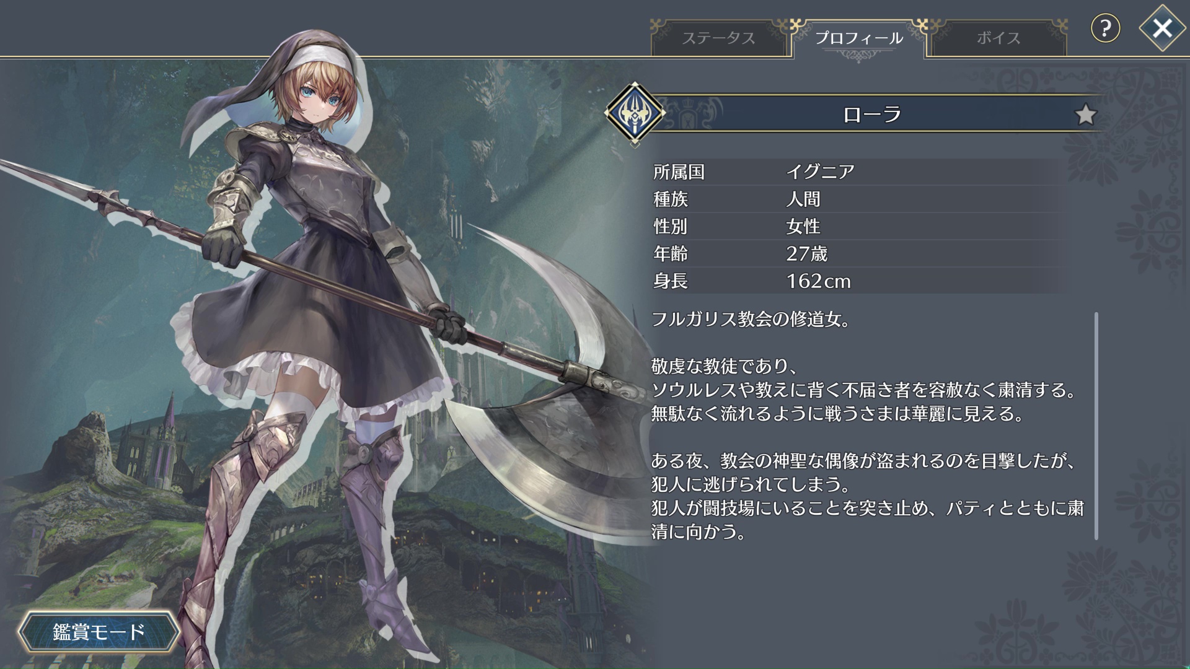Close the profile screen with X
1190x669 pixels.
point(1163,28)
